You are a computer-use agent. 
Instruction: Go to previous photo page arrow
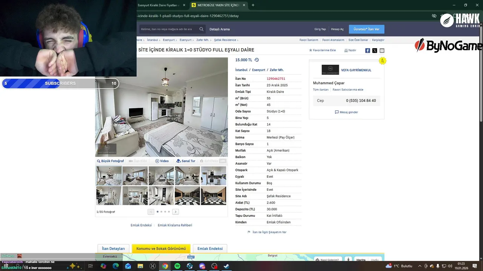coord(151,212)
